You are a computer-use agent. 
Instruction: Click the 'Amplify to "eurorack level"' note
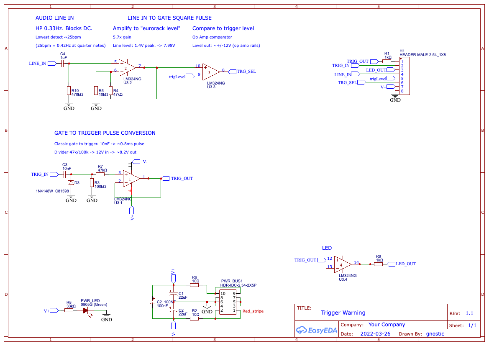click(146, 28)
